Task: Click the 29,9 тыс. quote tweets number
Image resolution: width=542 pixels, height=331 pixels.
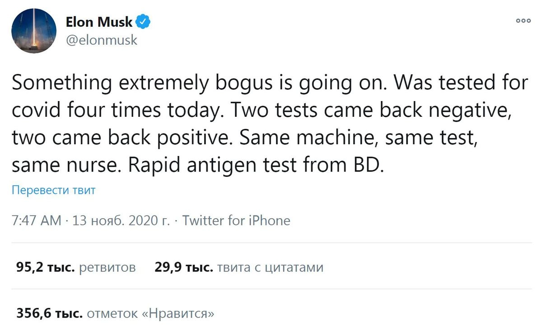Action: pos(183,267)
